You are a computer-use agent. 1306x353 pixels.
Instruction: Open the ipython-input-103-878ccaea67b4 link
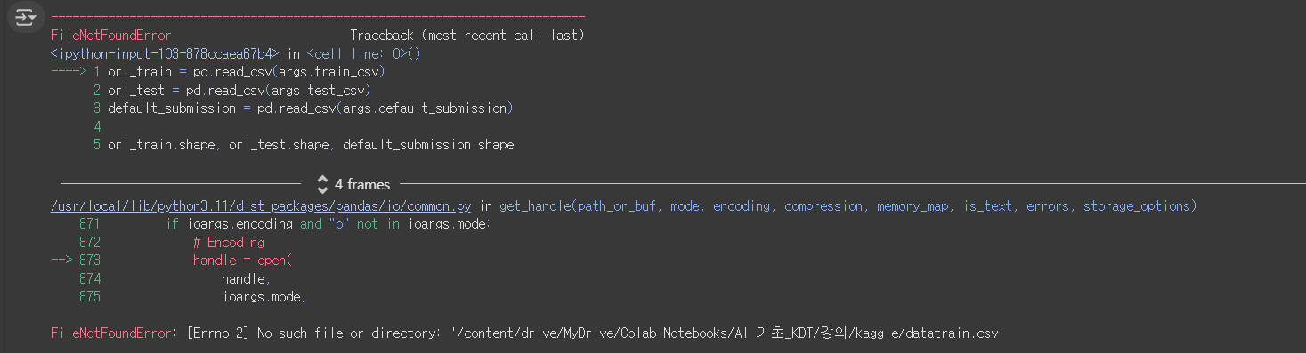coord(165,53)
